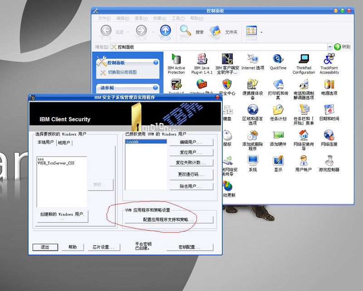Switch to the 域用户 tab
This screenshot has width=363, height=291.
coord(64,143)
